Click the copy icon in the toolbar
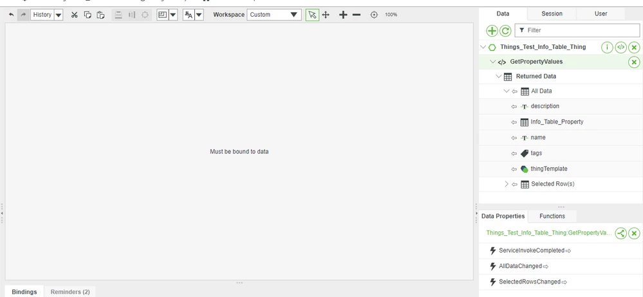Image resolution: width=643 pixels, height=297 pixels. [88, 15]
